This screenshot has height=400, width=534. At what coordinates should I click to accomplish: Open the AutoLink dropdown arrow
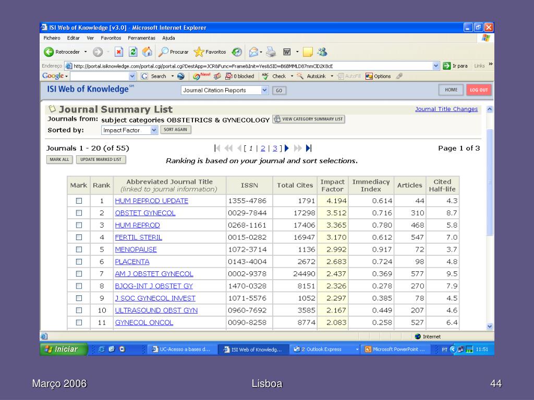tap(332, 76)
